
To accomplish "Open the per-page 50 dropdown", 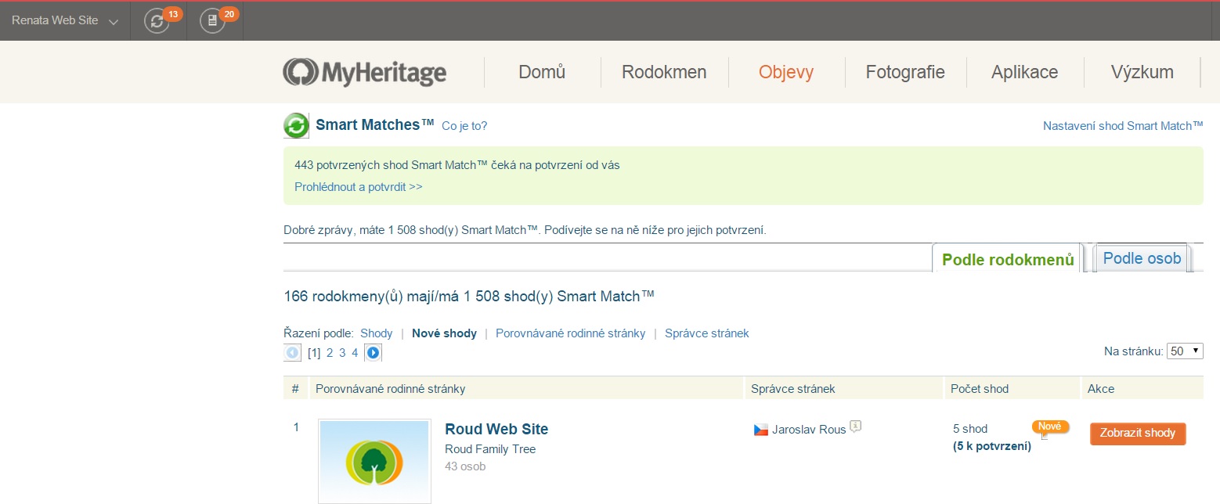I will (x=1185, y=351).
